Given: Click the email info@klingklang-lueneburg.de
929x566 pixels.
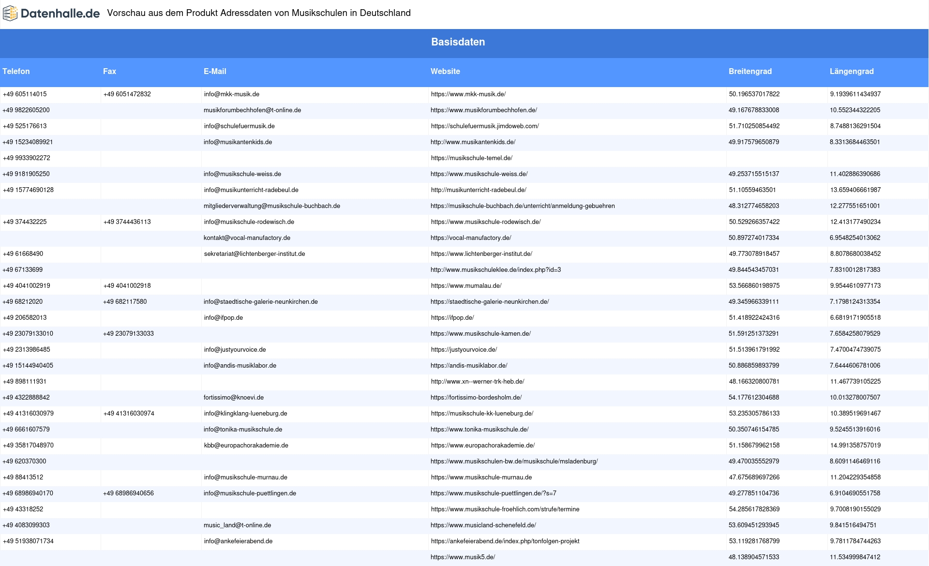Looking at the screenshot, I should pos(246,414).
